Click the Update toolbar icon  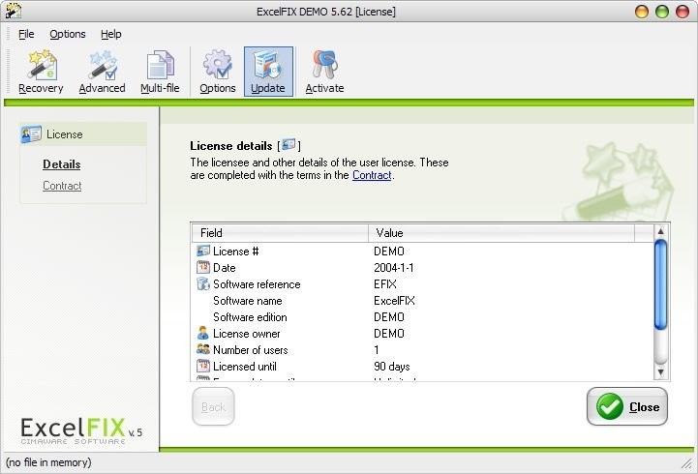coord(268,72)
